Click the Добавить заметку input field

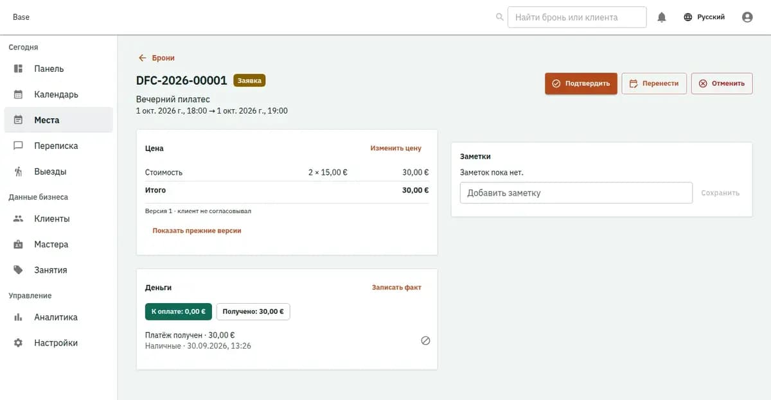tap(576, 193)
